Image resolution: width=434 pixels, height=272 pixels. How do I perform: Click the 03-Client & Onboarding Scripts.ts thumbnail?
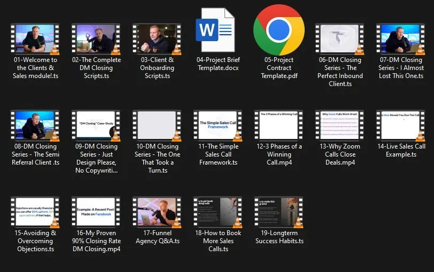pyautogui.click(x=157, y=39)
